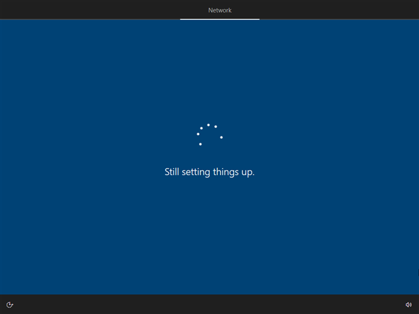The width and height of the screenshot is (419, 314).
Task: Open the Ease of Access icon
Action: pos(10,305)
